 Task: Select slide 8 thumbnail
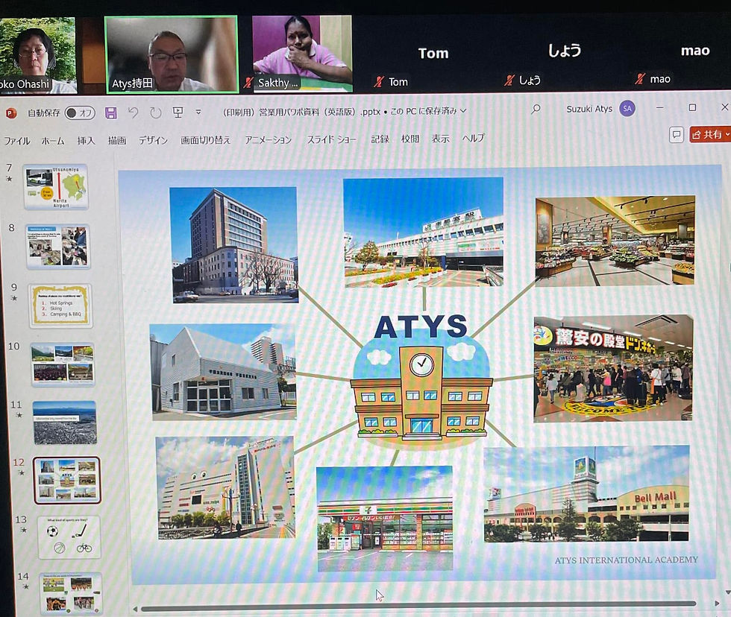coord(58,247)
